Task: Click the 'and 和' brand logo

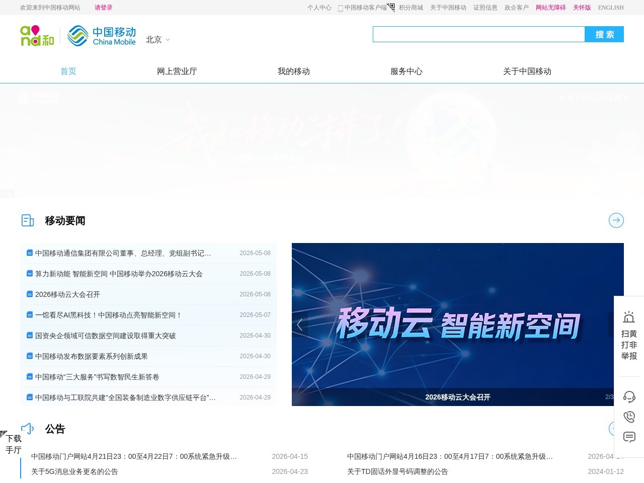Action: click(37, 36)
